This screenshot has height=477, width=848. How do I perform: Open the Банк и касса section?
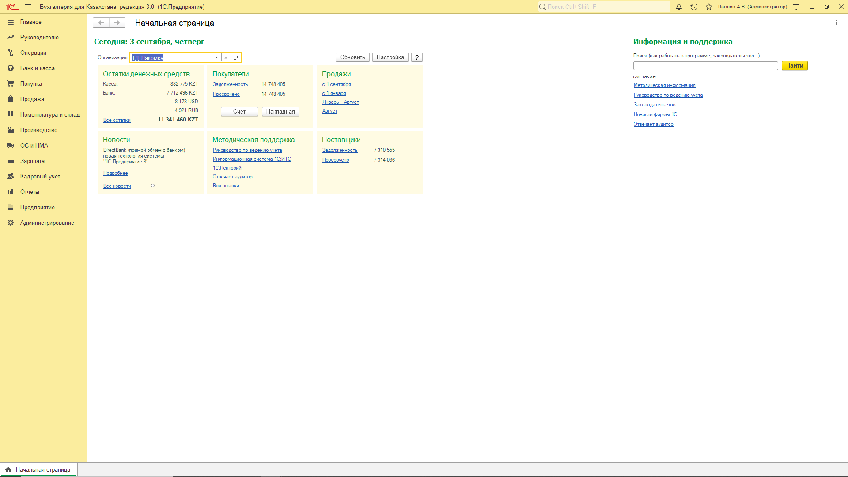click(x=37, y=68)
